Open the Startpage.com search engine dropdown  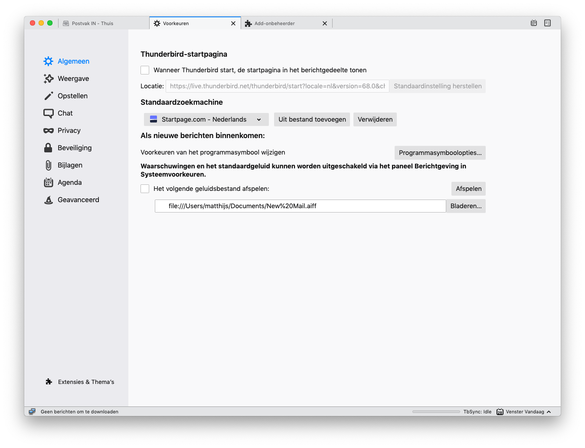[206, 119]
